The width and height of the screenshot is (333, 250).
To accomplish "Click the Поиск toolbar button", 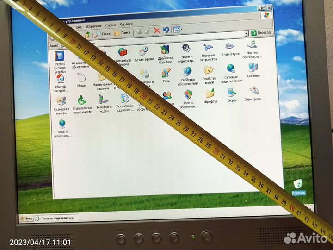I will [103, 34].
